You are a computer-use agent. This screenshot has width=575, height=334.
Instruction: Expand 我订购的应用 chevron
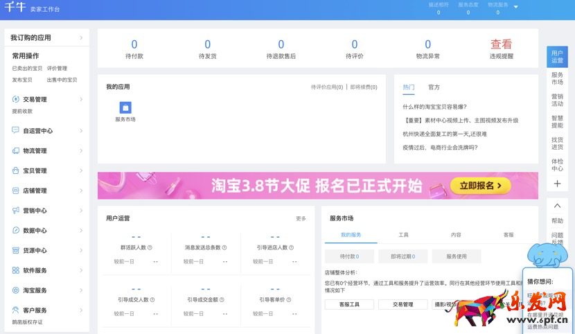[x=81, y=37]
